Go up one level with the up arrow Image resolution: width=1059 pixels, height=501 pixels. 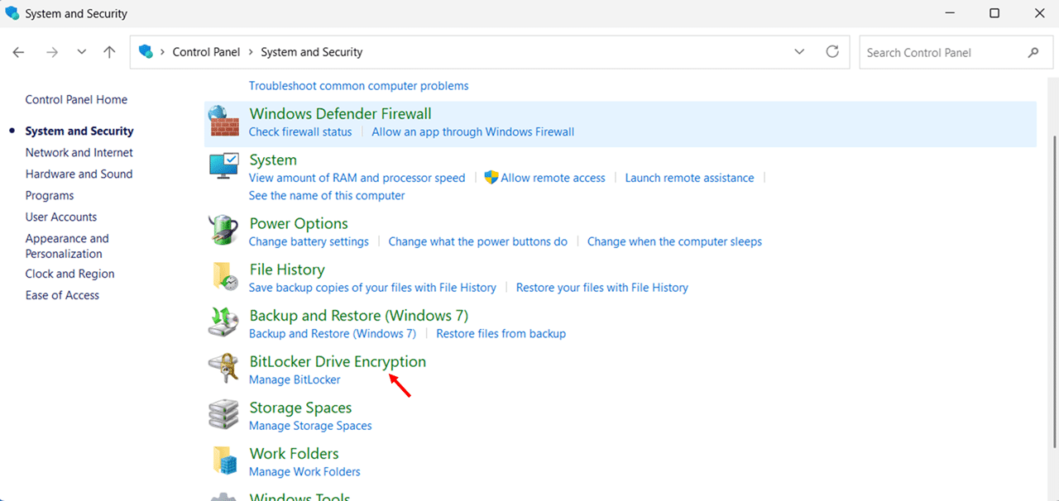[x=109, y=52]
